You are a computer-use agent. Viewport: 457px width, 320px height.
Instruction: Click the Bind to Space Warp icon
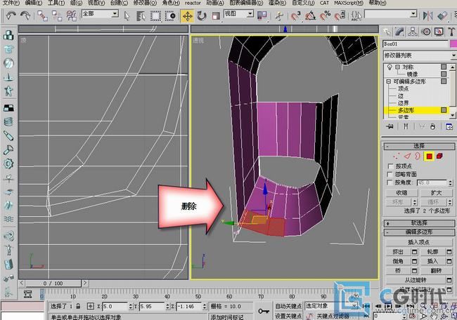coord(72,15)
